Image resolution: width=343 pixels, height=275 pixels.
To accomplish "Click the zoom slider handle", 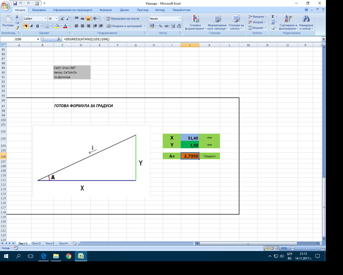I will (306, 248).
